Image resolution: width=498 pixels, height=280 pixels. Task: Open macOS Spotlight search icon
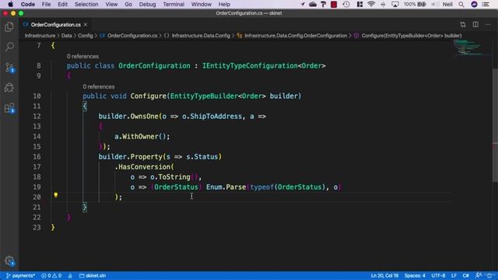coord(461,4)
